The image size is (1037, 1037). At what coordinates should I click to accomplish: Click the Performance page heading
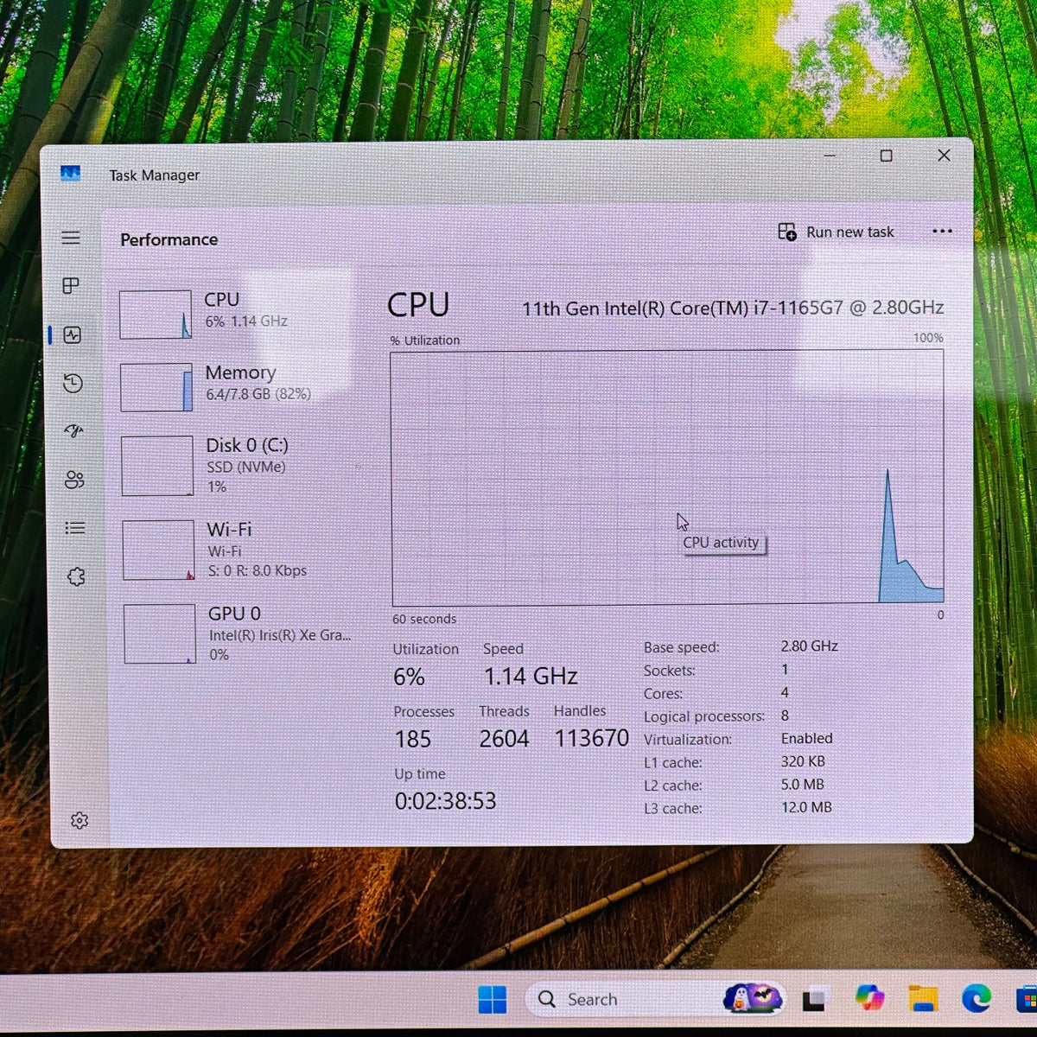[x=169, y=239]
